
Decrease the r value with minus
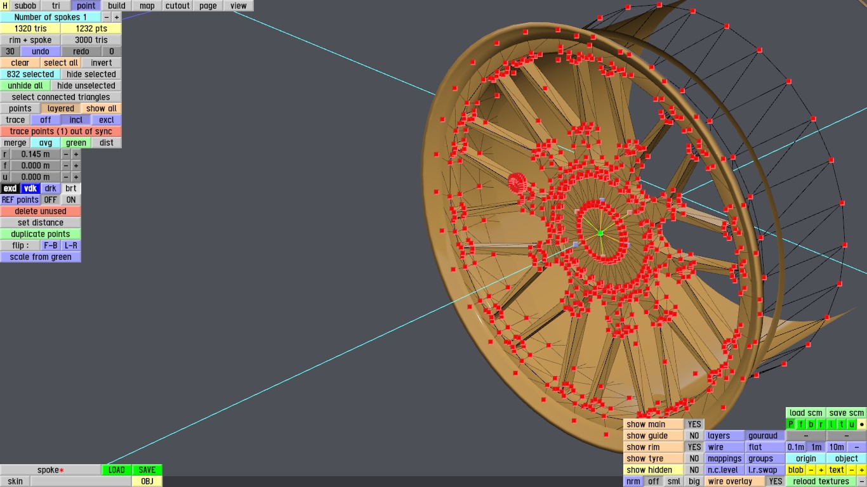pyautogui.click(x=66, y=154)
